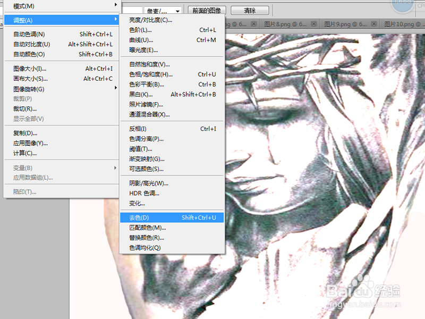425x319 pixels.
Task: Apply 自动对比度(U) auto contrast
Action: (x=62, y=44)
